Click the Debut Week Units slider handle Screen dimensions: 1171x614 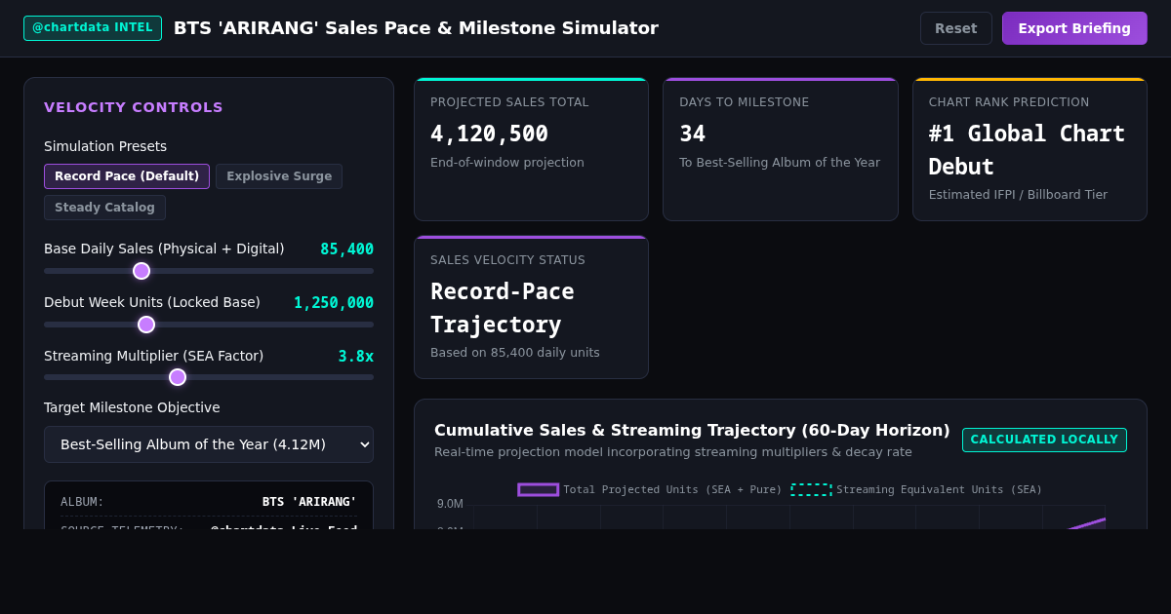pyautogui.click(x=146, y=325)
